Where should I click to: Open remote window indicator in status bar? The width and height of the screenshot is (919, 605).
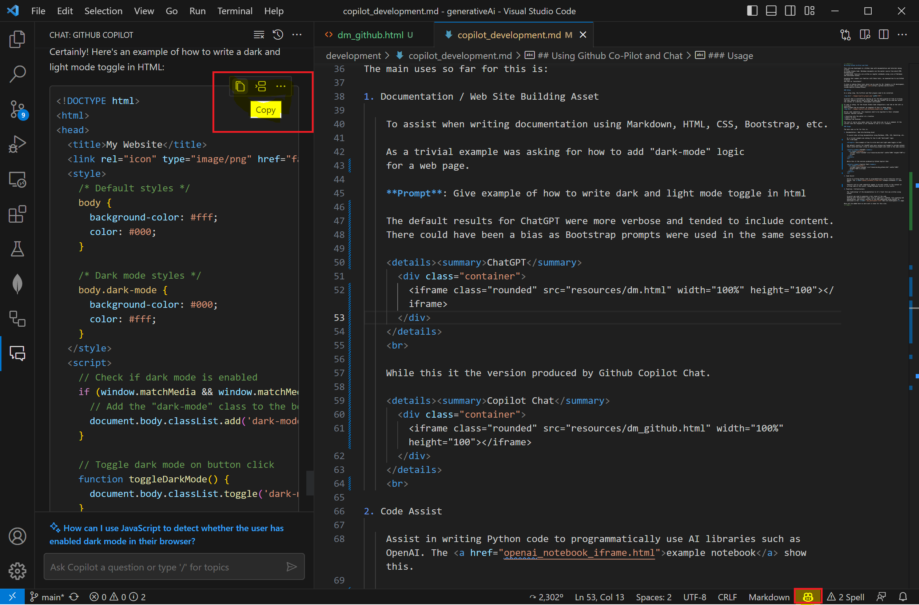point(12,597)
